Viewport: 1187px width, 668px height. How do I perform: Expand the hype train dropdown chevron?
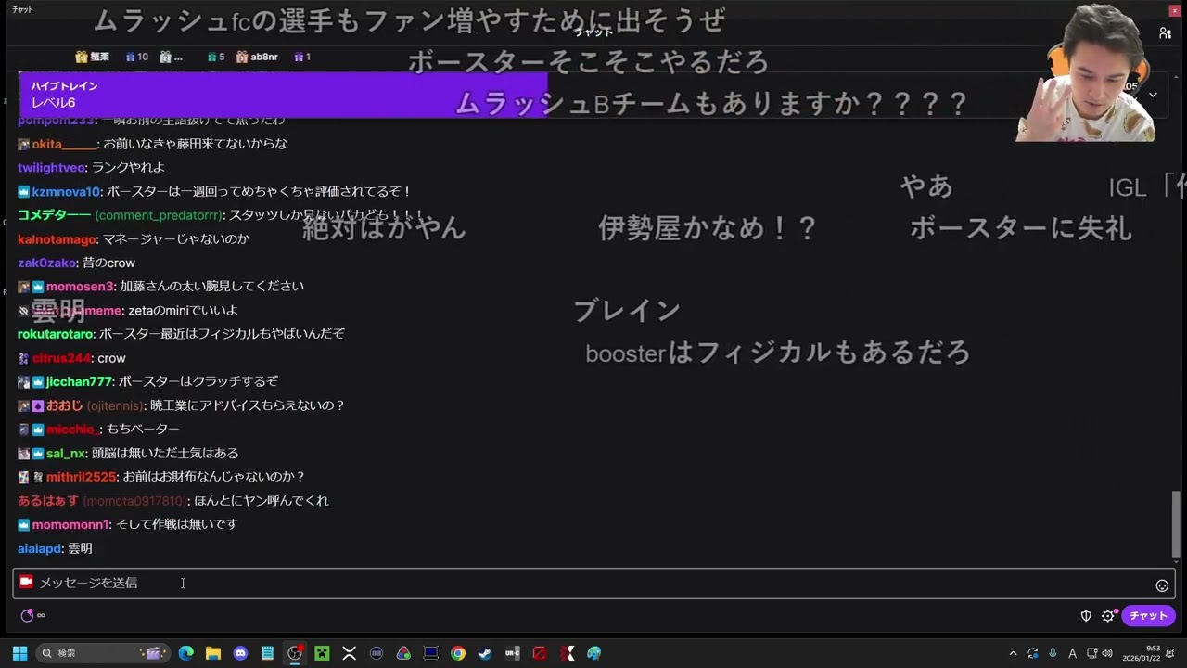1153,95
